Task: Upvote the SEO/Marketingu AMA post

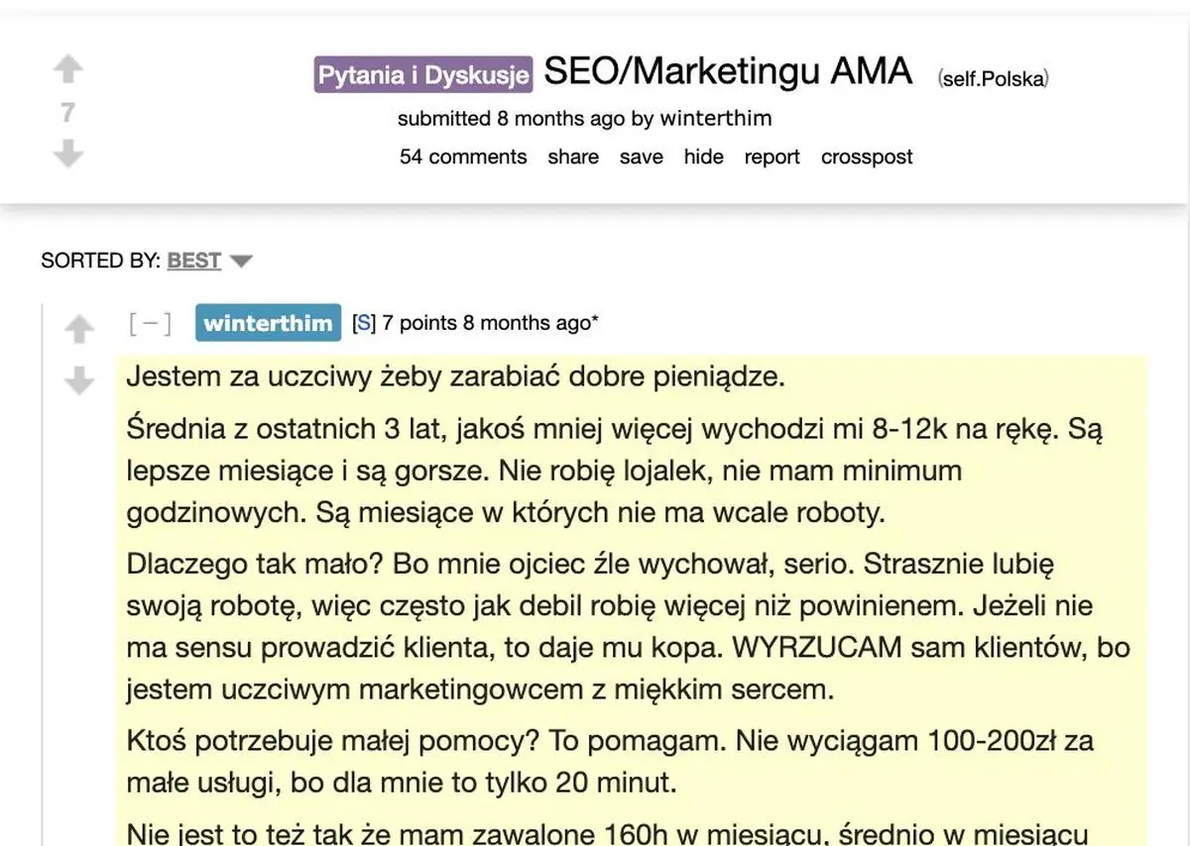Action: coord(67,70)
